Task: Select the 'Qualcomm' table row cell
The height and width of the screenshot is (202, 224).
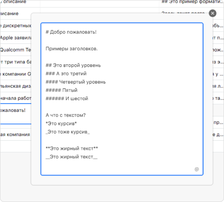Action: [x=16, y=50]
